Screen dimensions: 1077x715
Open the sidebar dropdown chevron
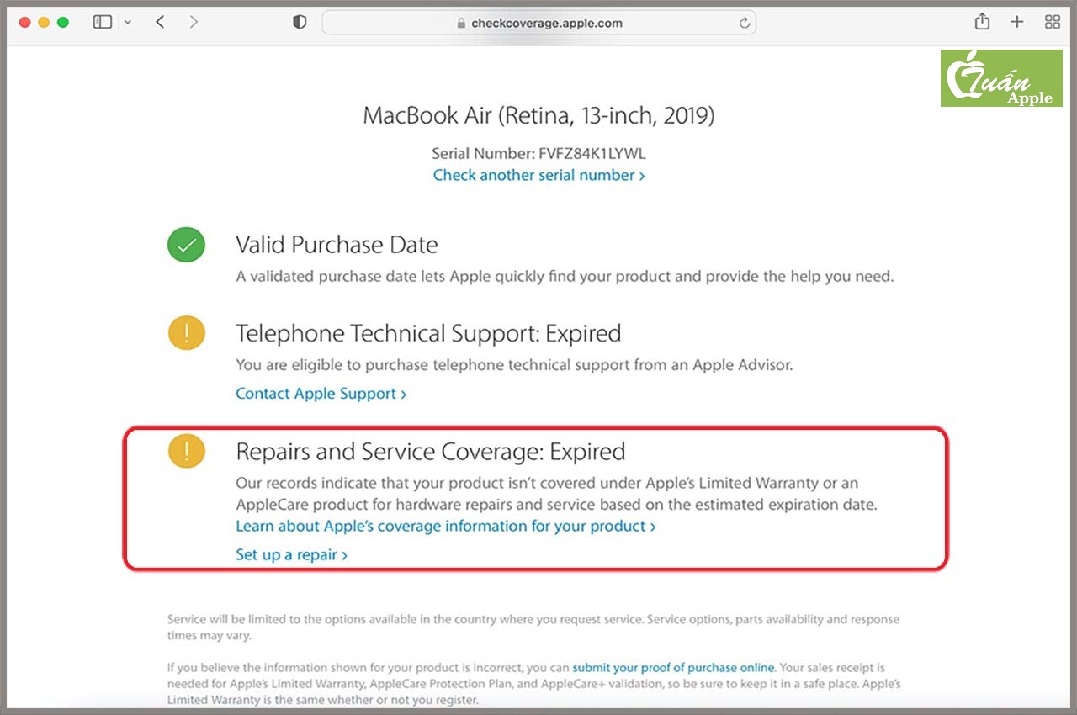tap(128, 22)
